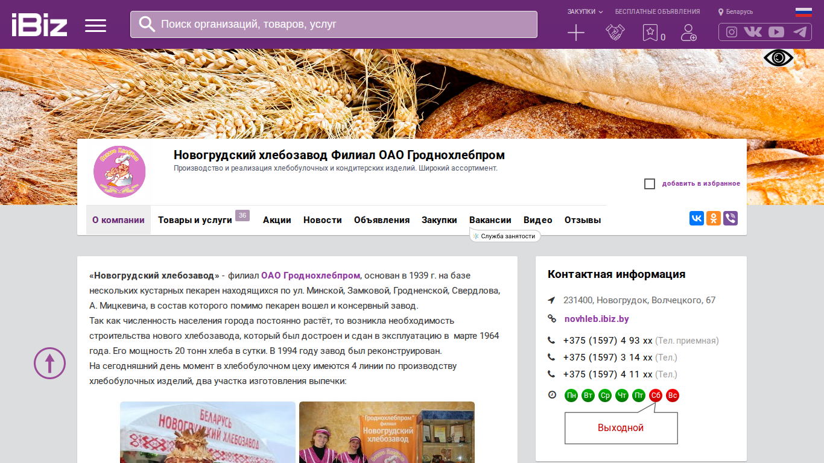
Task: Open the О компании tab
Action: tap(118, 220)
